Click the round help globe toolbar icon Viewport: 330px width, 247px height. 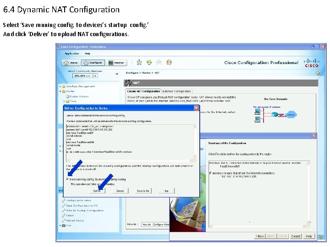pos(169,62)
